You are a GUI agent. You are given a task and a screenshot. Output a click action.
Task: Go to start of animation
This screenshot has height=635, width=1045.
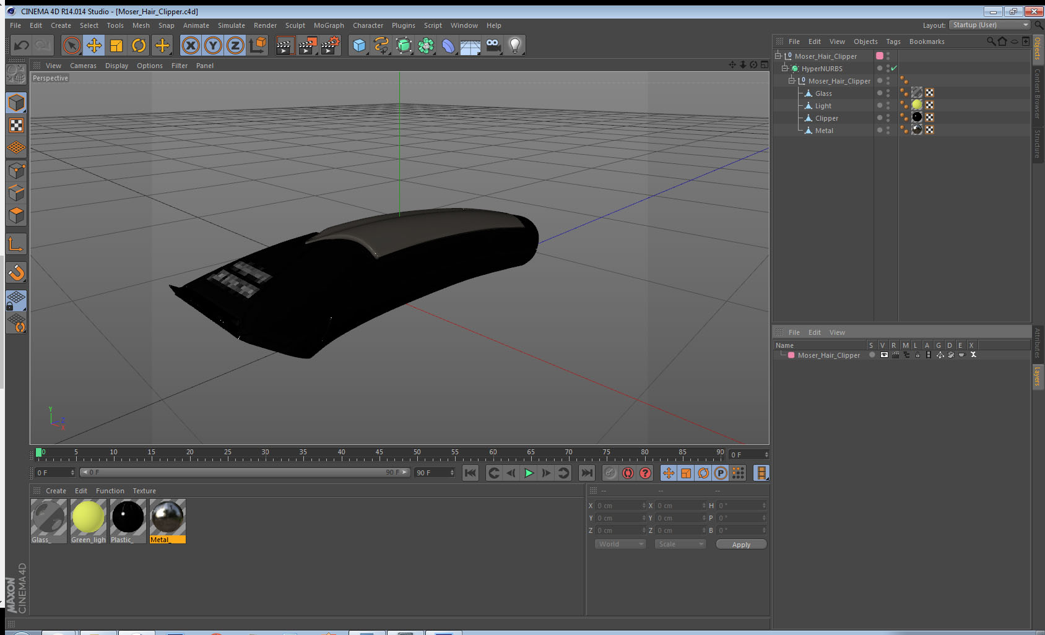point(470,473)
